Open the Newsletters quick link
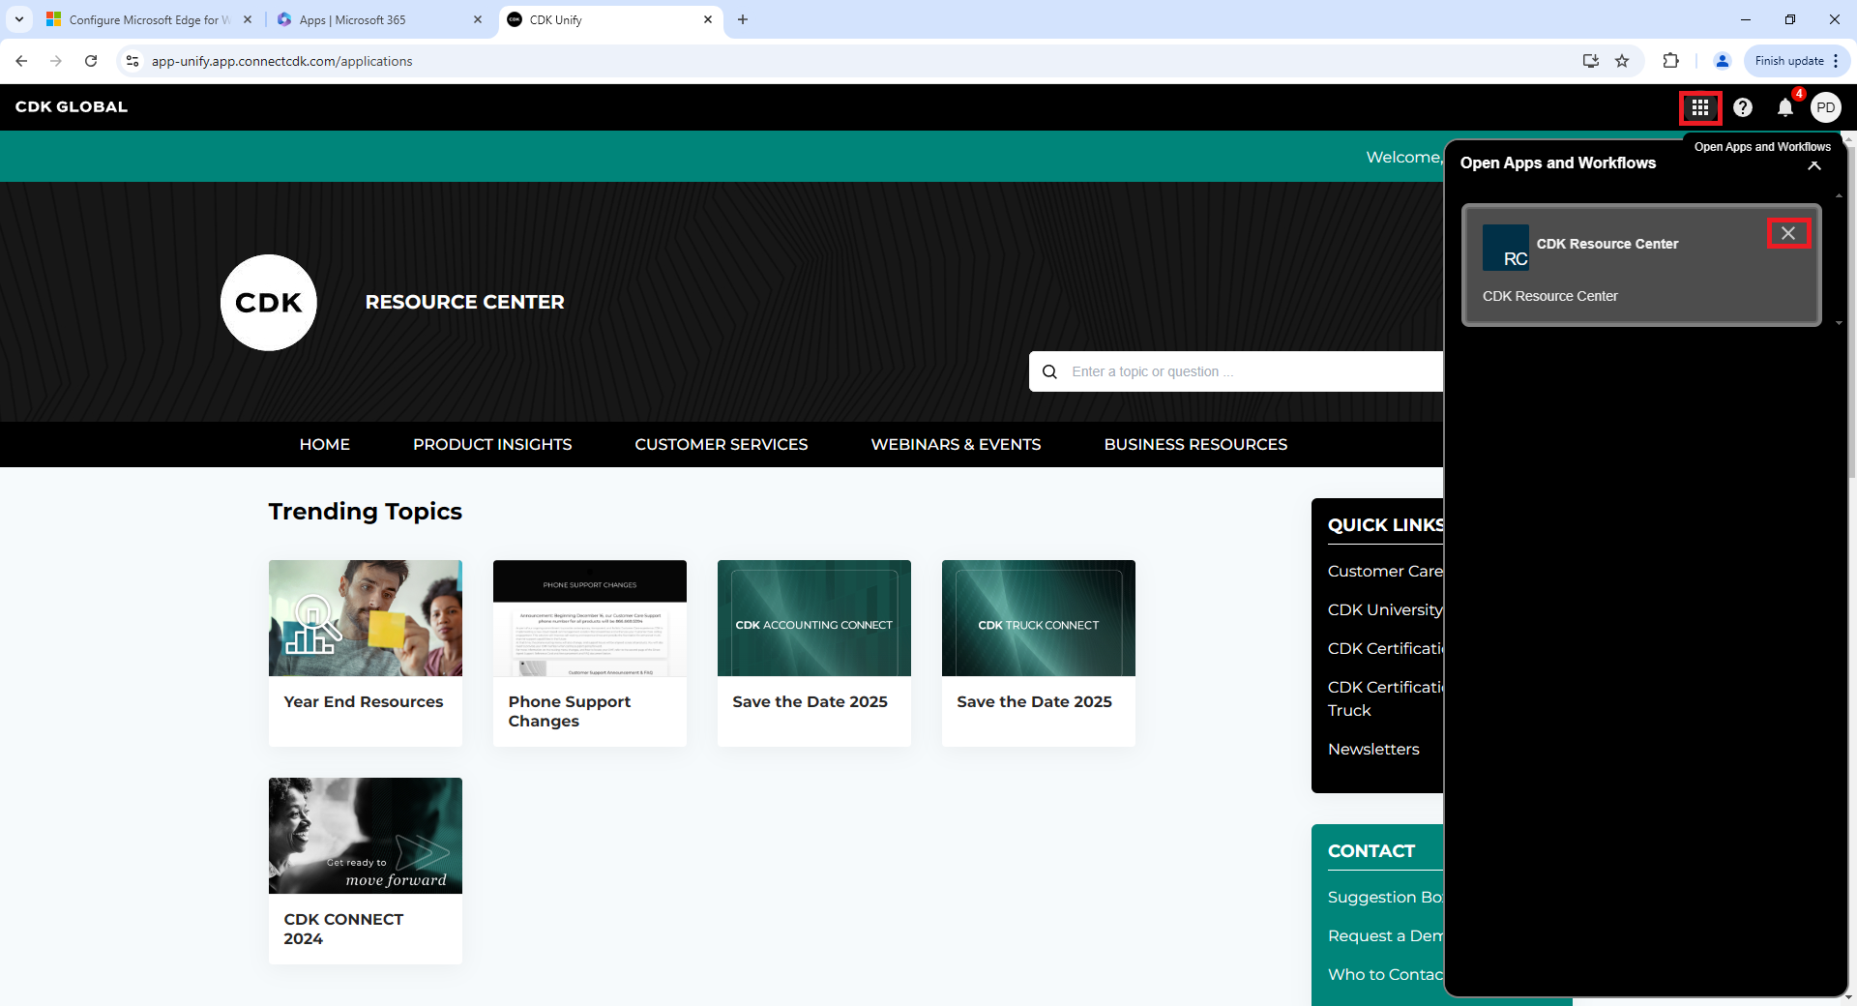The height and width of the screenshot is (1006, 1857). click(x=1373, y=750)
